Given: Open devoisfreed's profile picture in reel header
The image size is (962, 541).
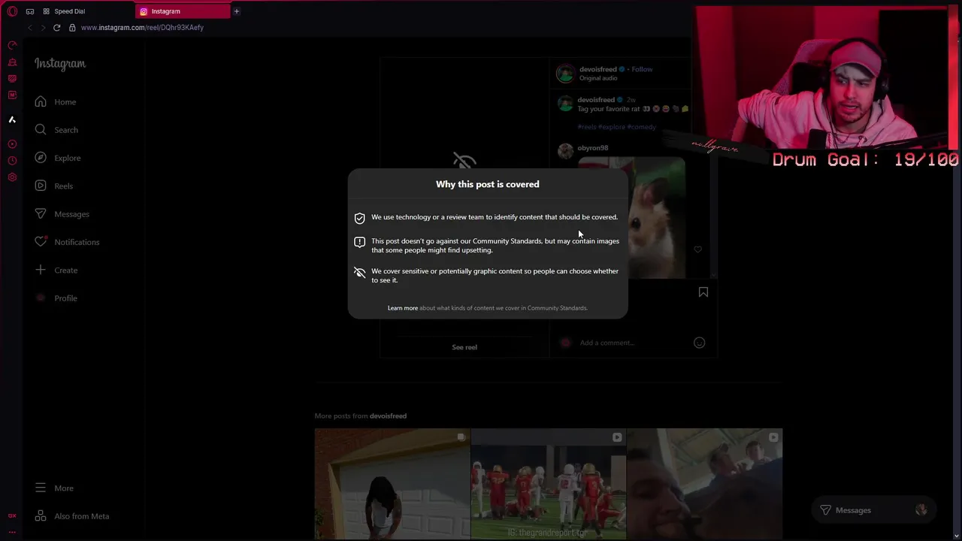Looking at the screenshot, I should point(565,74).
